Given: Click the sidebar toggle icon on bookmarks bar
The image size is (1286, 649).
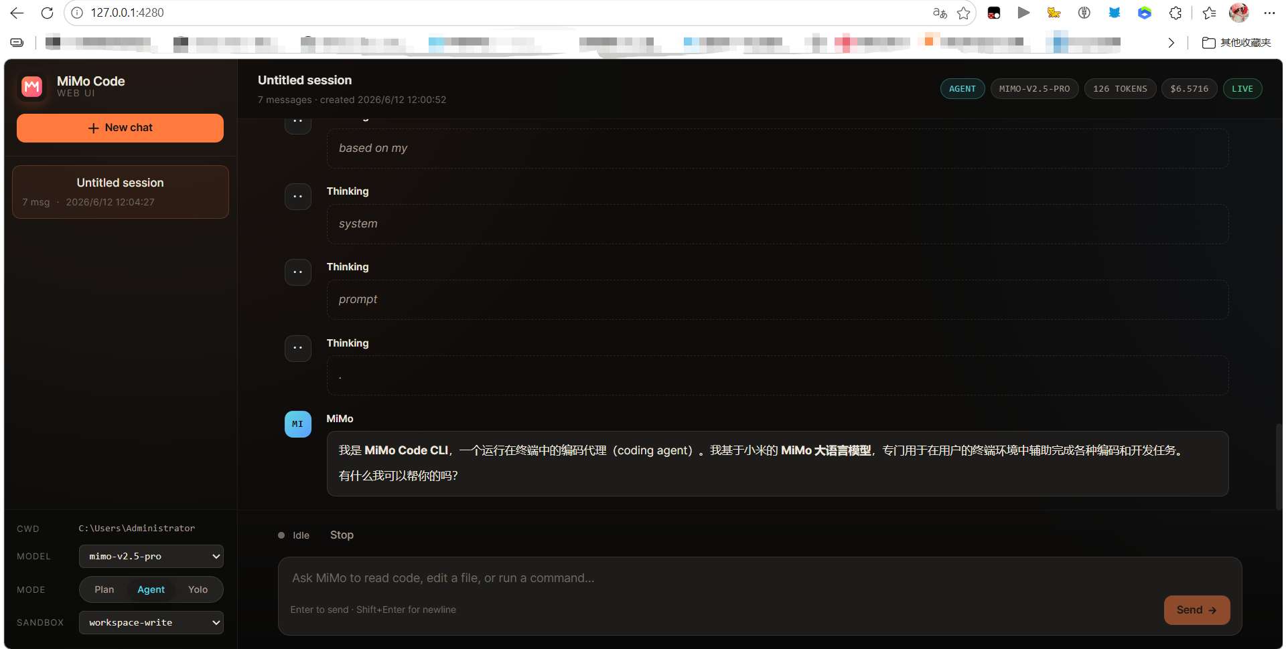Looking at the screenshot, I should 17,43.
